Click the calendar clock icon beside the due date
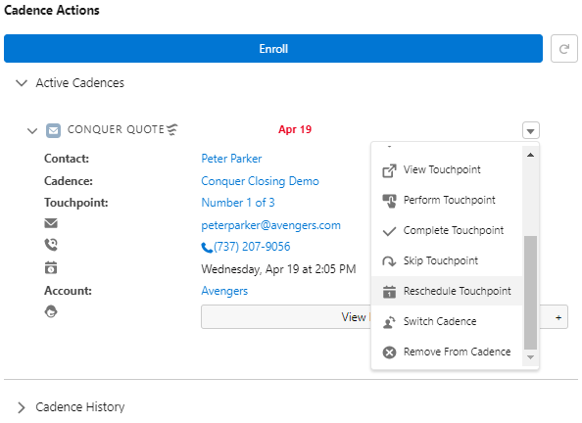 pos(51,267)
